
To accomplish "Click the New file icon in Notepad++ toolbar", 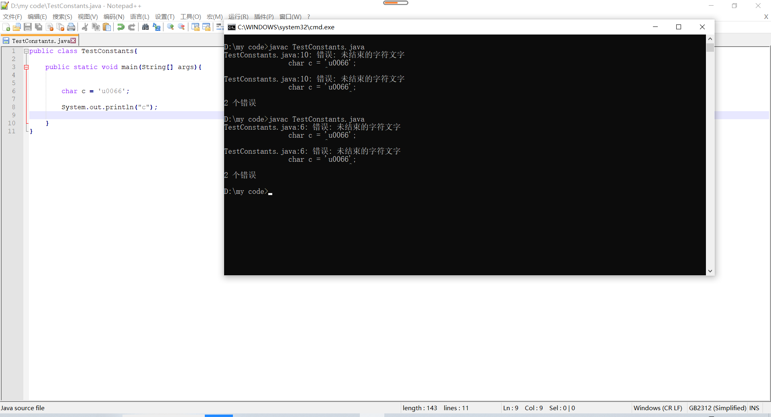I will 6,27.
